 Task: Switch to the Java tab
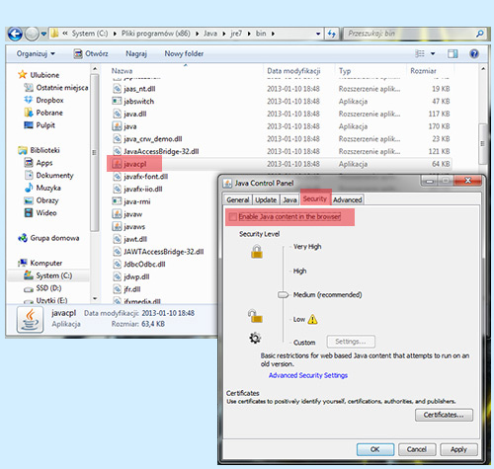point(289,199)
